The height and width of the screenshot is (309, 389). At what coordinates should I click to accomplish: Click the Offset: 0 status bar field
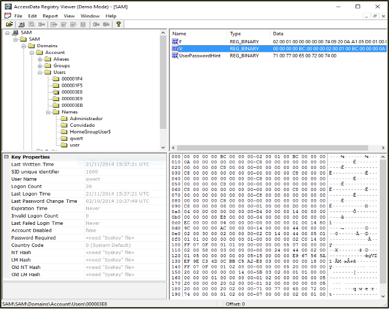coord(235,304)
